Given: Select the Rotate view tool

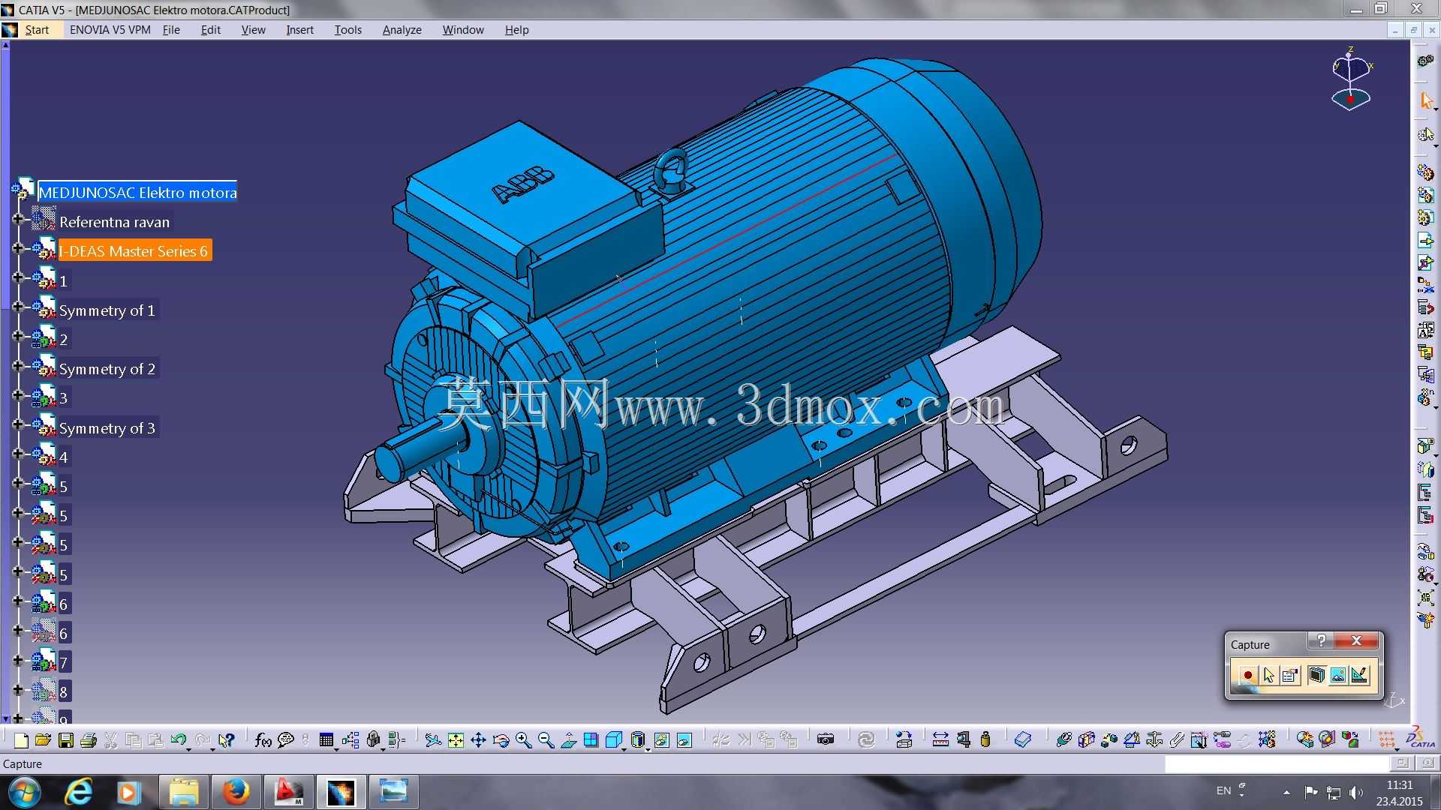Looking at the screenshot, I should pyautogui.click(x=501, y=740).
